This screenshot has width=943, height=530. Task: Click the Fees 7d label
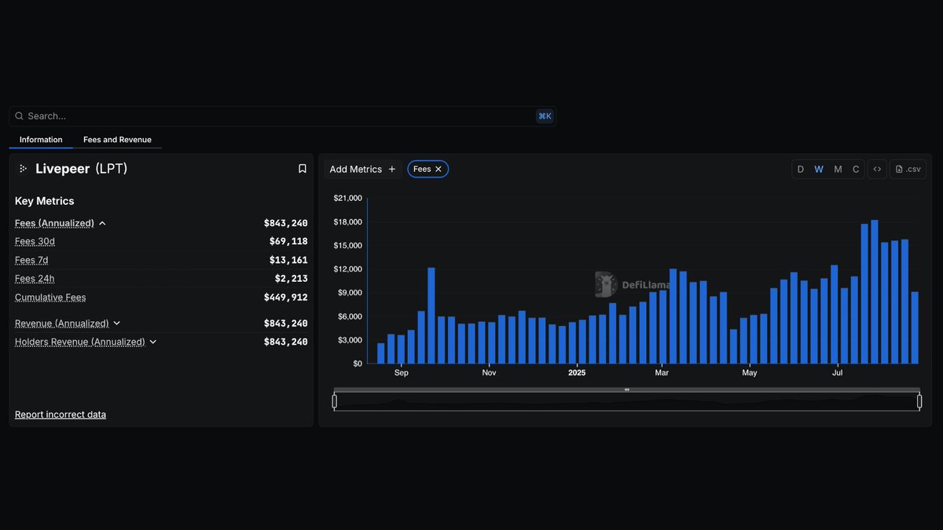pos(31,261)
